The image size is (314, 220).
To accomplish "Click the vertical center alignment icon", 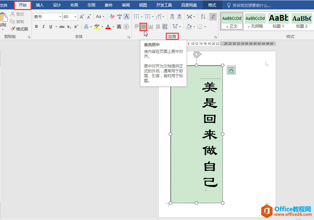I will point(143,27).
